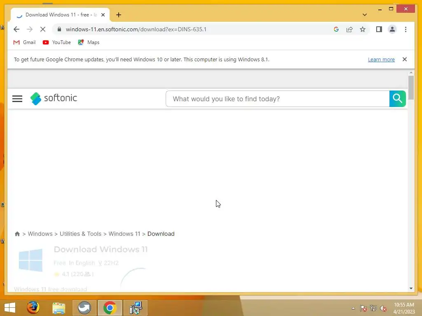The width and height of the screenshot is (422, 316).
Task: Open a new tab with plus button
Action: pyautogui.click(x=119, y=15)
